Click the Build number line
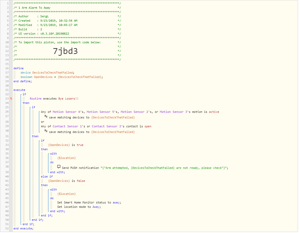 pyautogui.click(x=67, y=30)
